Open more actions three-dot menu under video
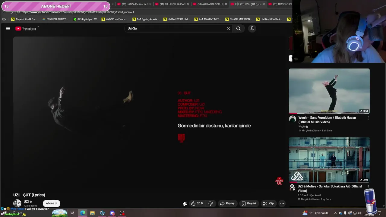386x217 pixels. coord(282,203)
